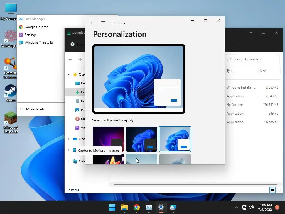Go back in the Settings window
Image resolution: width=285 pixels, height=214 pixels.
92,23
